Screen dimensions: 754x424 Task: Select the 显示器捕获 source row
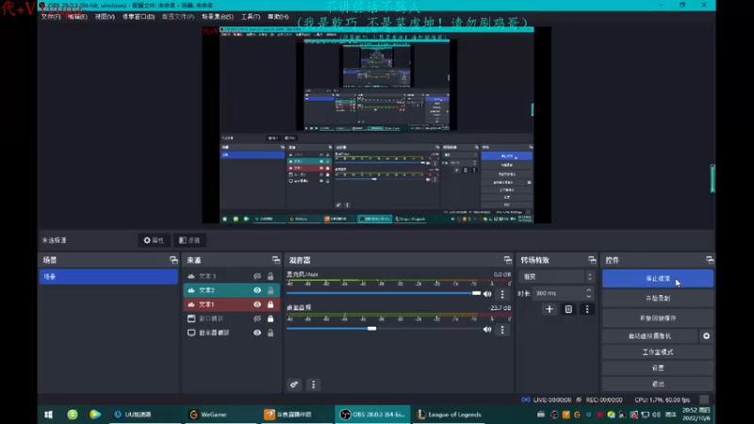(231, 333)
